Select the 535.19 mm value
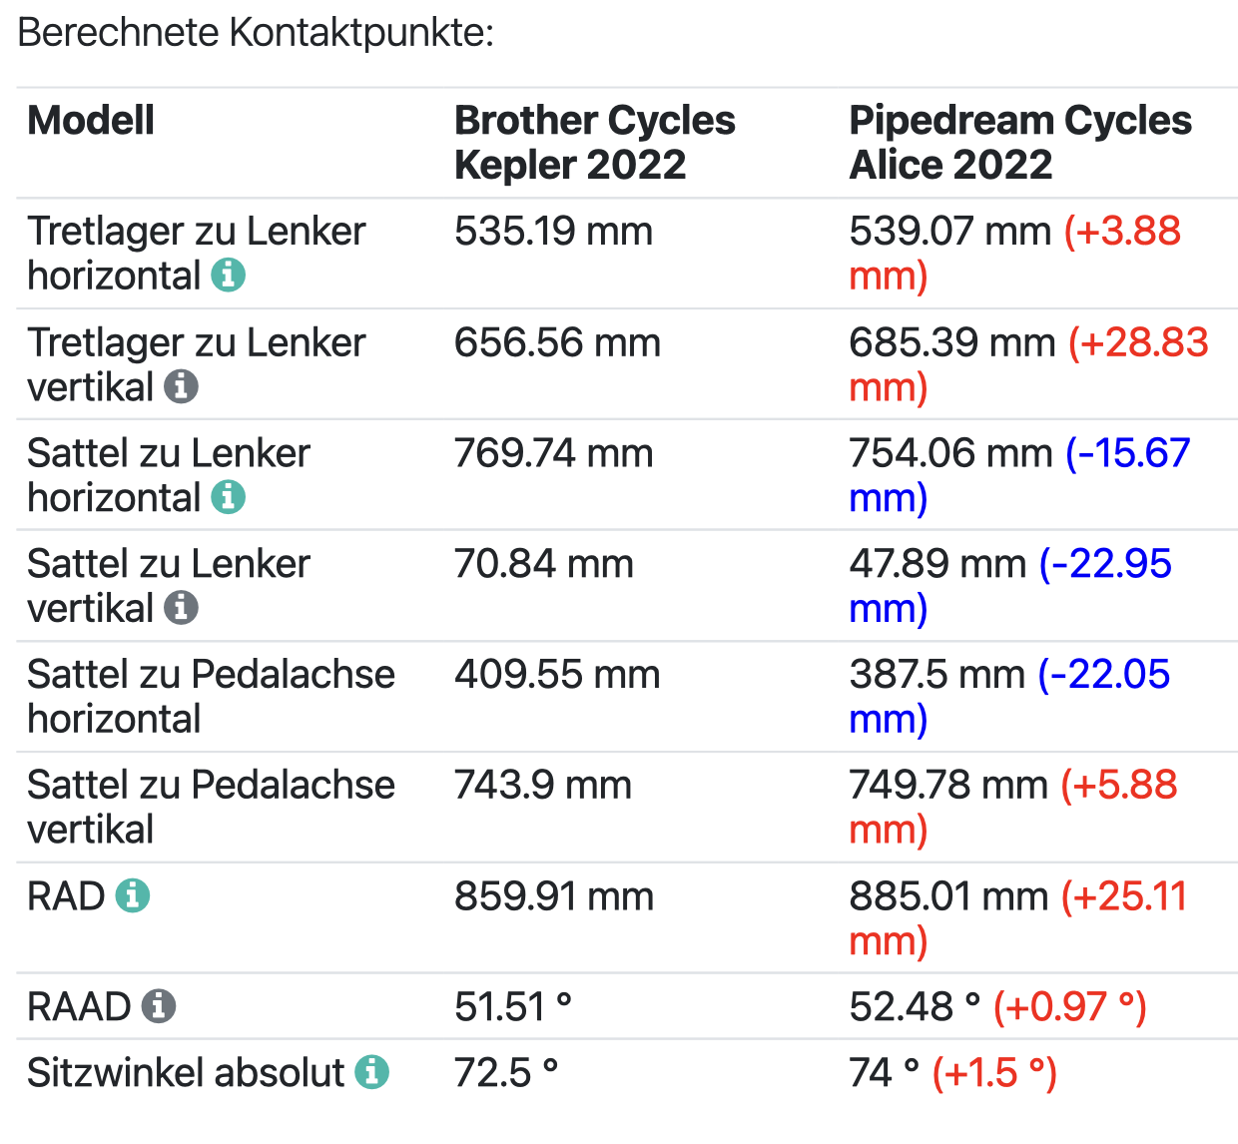Viewport: 1238px width, 1144px height. pos(553,232)
